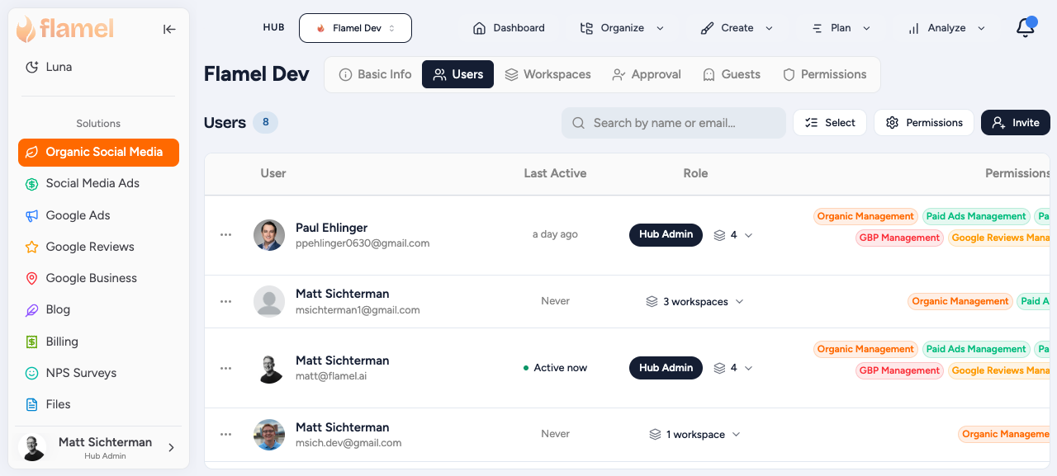Switch to the Workspaces tab
1057x476 pixels.
548,74
